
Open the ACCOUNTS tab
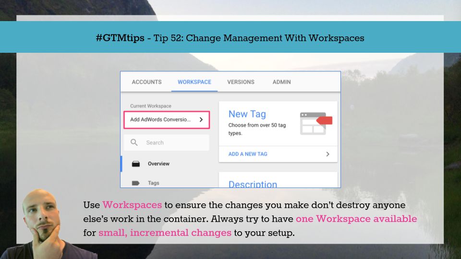coord(146,82)
